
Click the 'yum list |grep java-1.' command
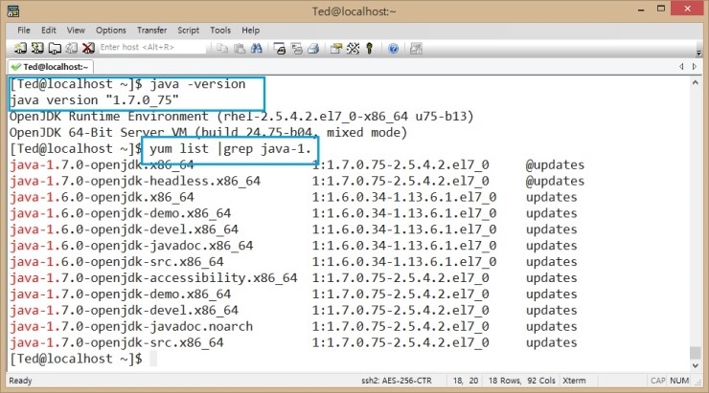tap(231, 149)
